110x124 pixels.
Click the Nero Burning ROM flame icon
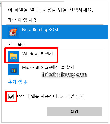pyautogui.click(x=14, y=32)
